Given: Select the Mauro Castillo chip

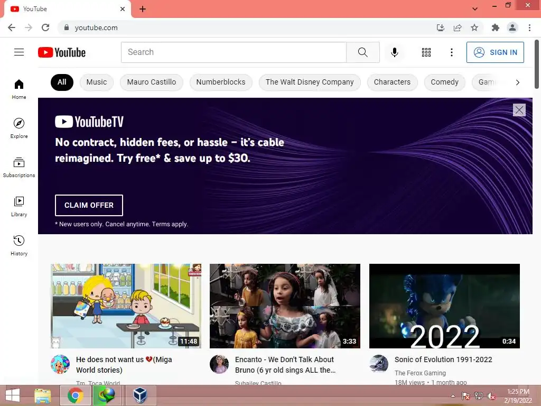Looking at the screenshot, I should (x=152, y=82).
